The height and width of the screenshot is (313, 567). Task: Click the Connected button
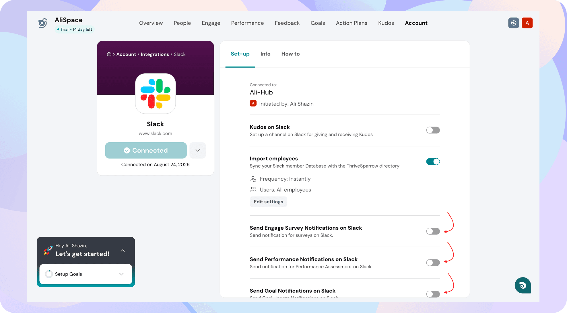[146, 150]
